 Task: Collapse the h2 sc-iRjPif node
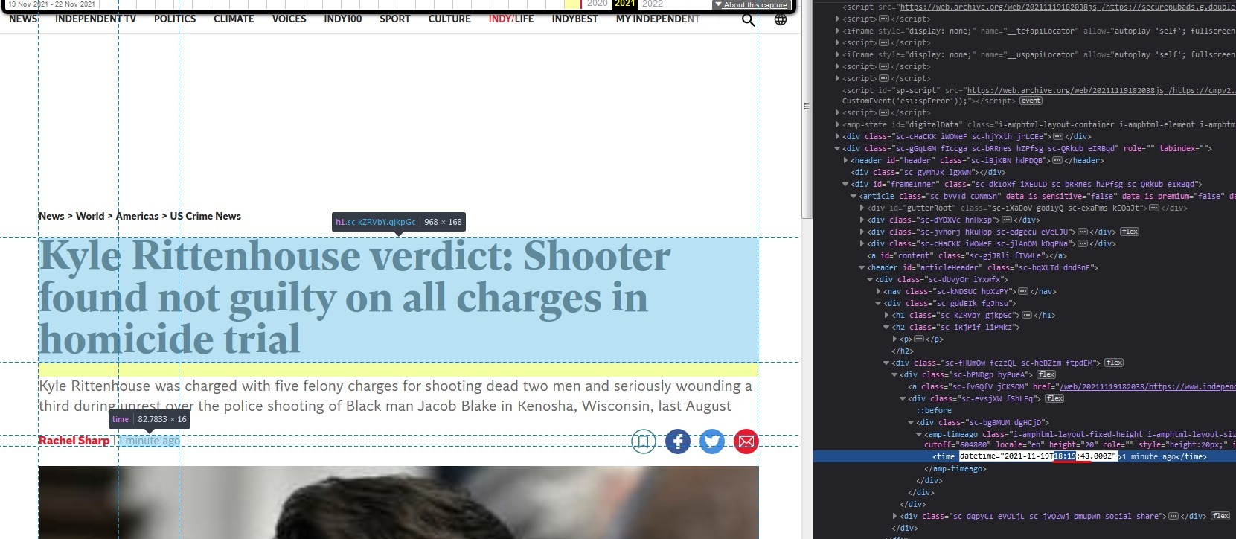[x=886, y=327]
